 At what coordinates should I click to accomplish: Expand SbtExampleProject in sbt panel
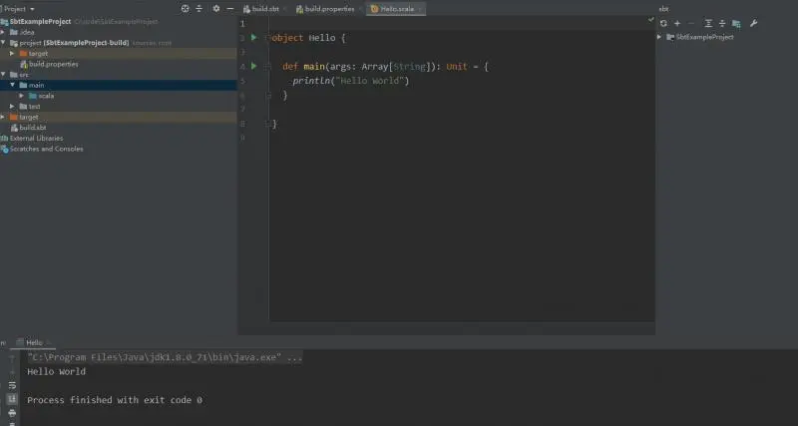659,37
